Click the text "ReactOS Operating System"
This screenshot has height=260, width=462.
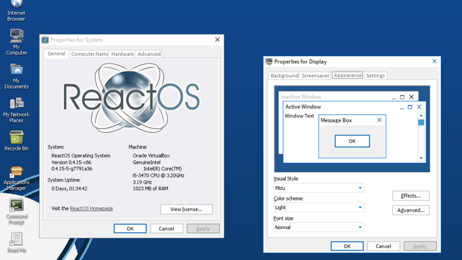[81, 156]
